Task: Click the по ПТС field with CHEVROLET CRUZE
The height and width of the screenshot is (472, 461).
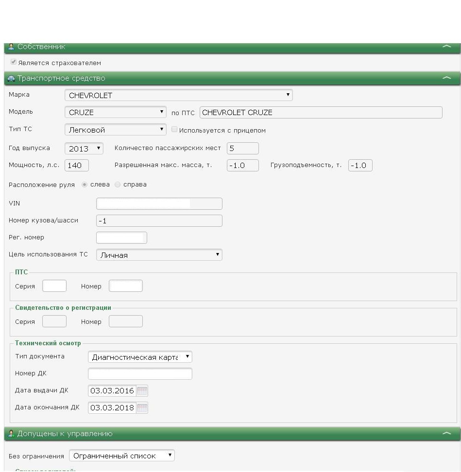Action: click(x=321, y=113)
